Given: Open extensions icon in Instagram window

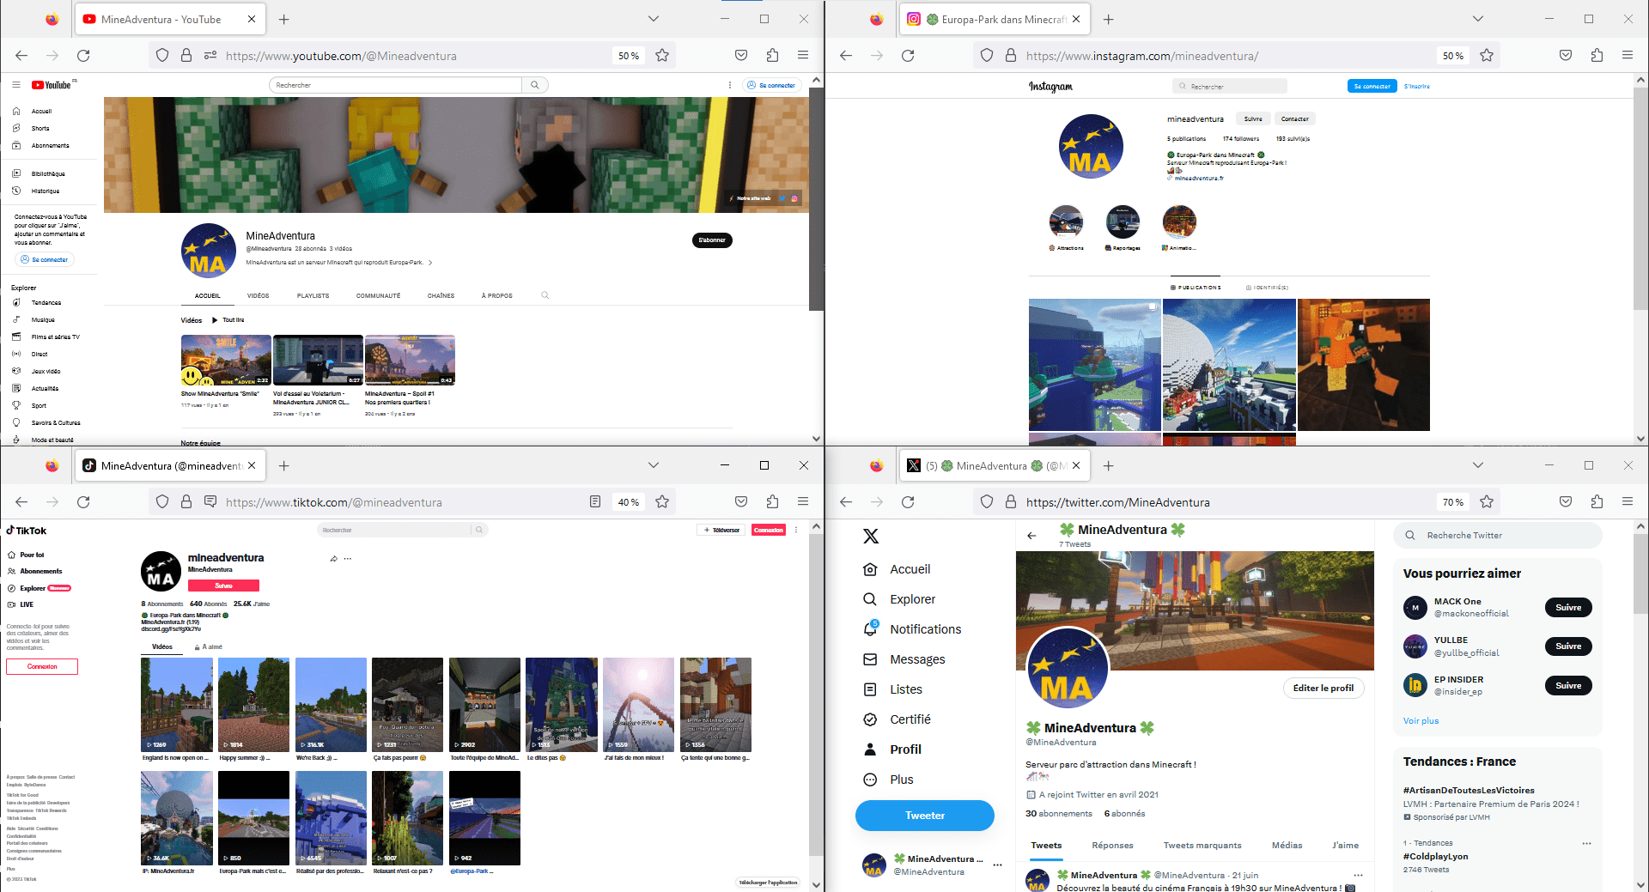Looking at the screenshot, I should pos(1597,56).
